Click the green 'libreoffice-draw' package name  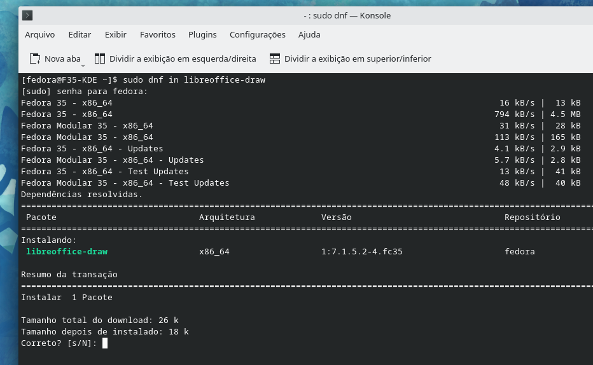pyautogui.click(x=67, y=252)
